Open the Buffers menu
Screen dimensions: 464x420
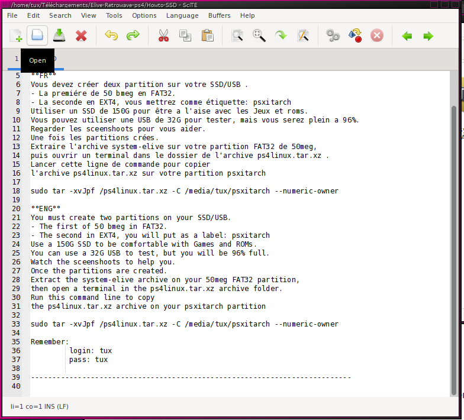tap(219, 15)
